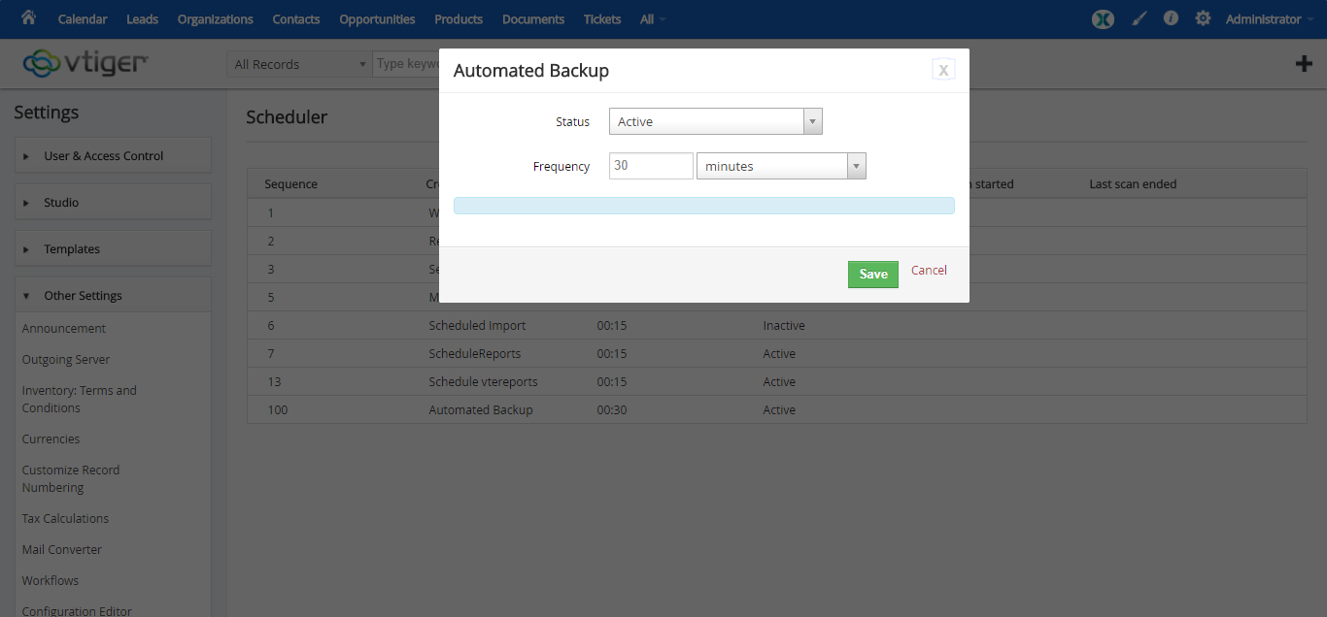This screenshot has width=1327, height=617.
Task: Click the light blue progress bar
Action: point(704,206)
